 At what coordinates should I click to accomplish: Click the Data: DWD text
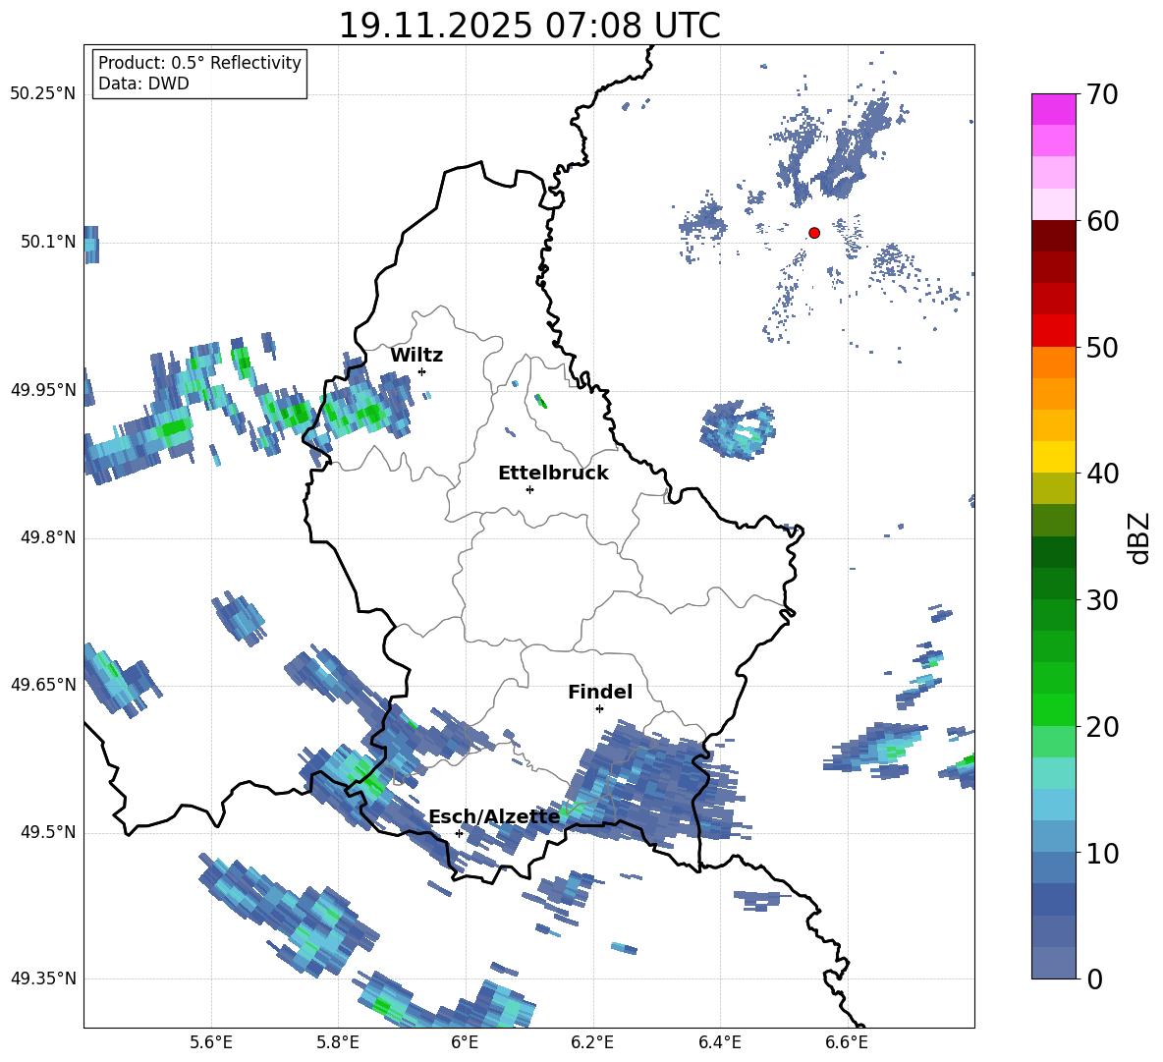click(x=143, y=84)
